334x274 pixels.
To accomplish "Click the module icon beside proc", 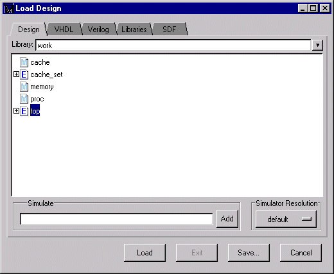I will point(24,99).
